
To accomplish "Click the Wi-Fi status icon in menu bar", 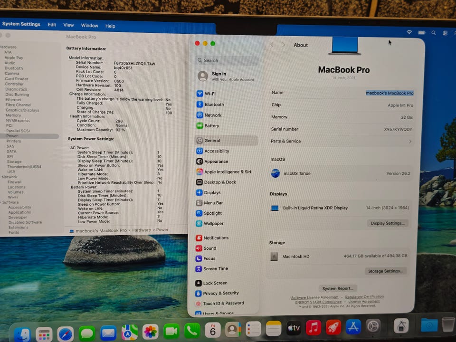I will click(409, 32).
